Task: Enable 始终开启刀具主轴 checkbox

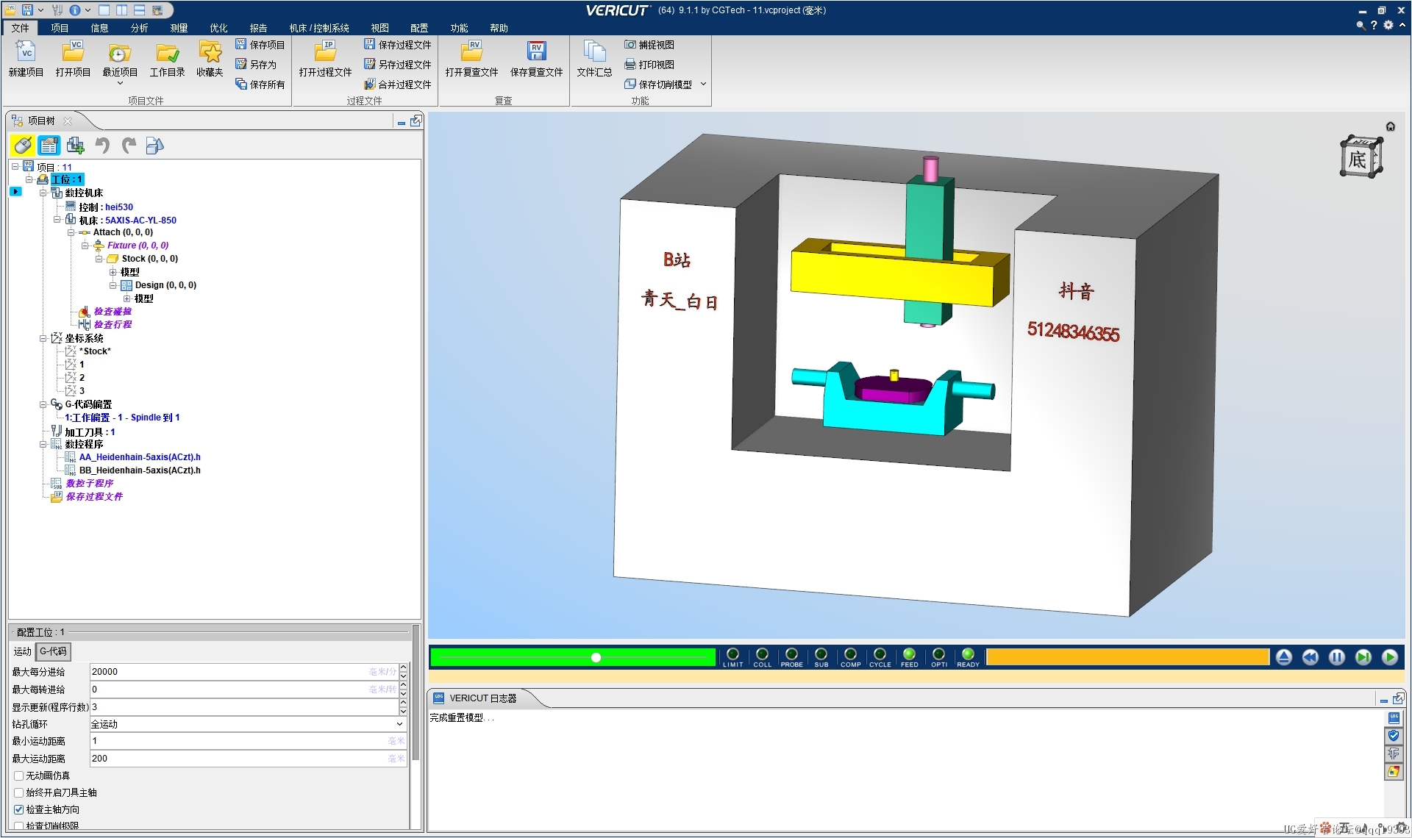Action: [x=19, y=792]
